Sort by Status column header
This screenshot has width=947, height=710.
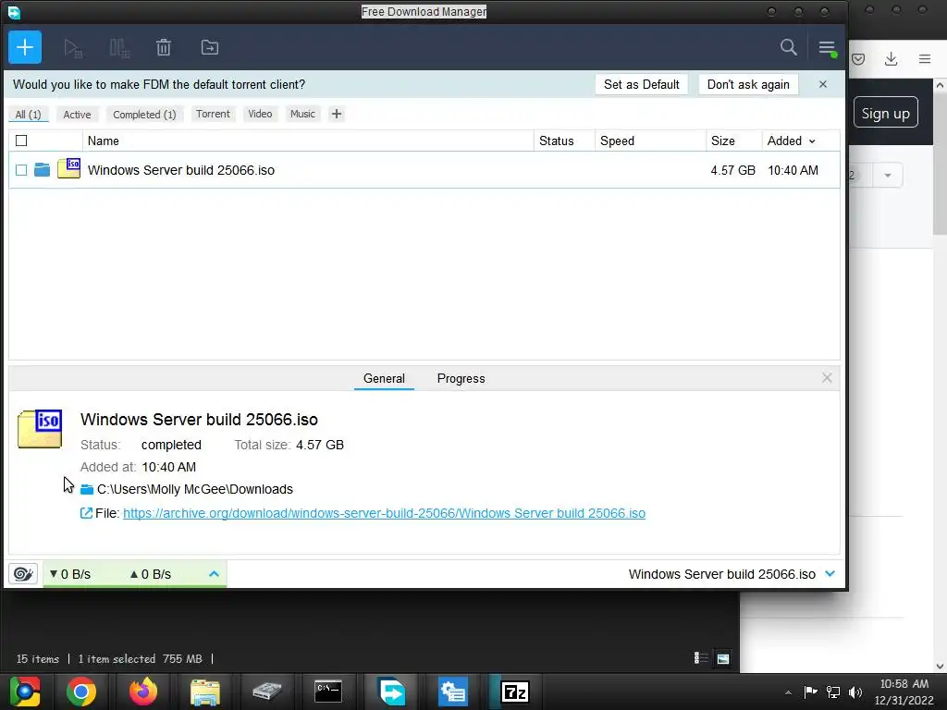pos(564,141)
